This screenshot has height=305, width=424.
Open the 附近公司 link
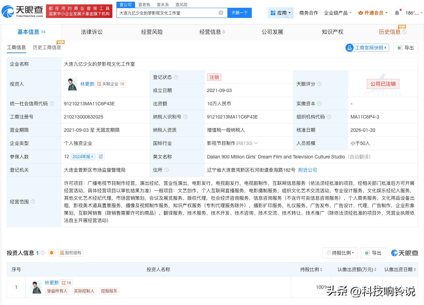(307, 170)
